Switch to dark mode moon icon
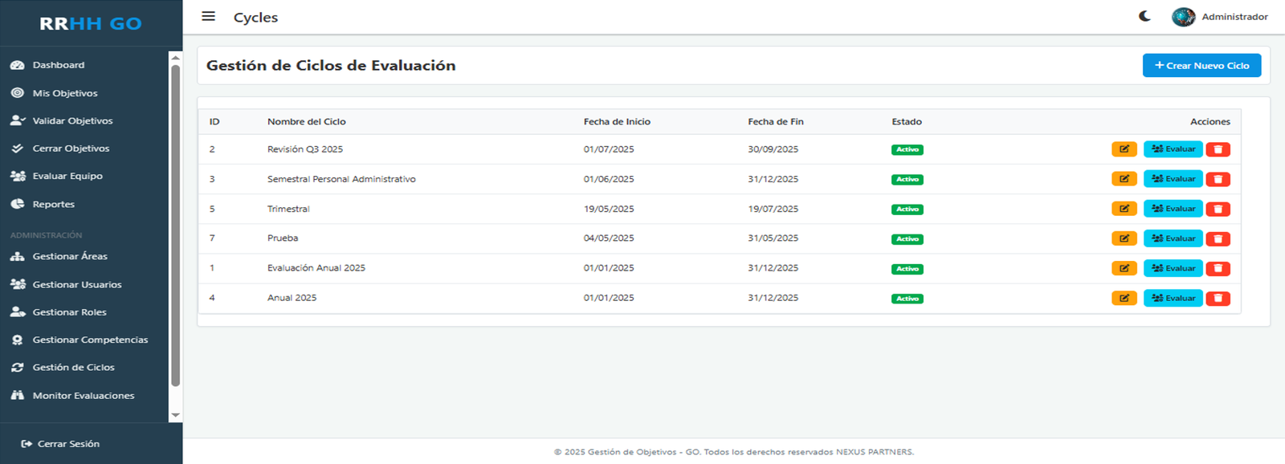 (x=1144, y=16)
